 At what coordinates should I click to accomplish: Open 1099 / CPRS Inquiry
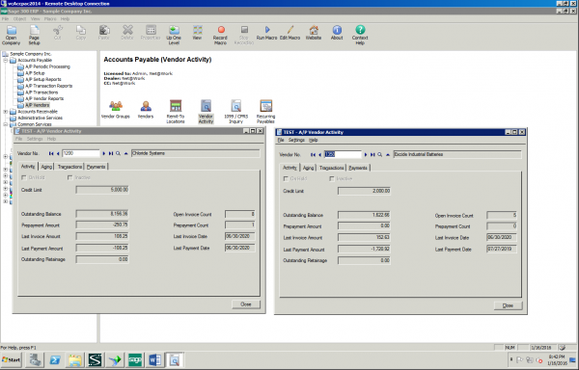[x=236, y=112]
